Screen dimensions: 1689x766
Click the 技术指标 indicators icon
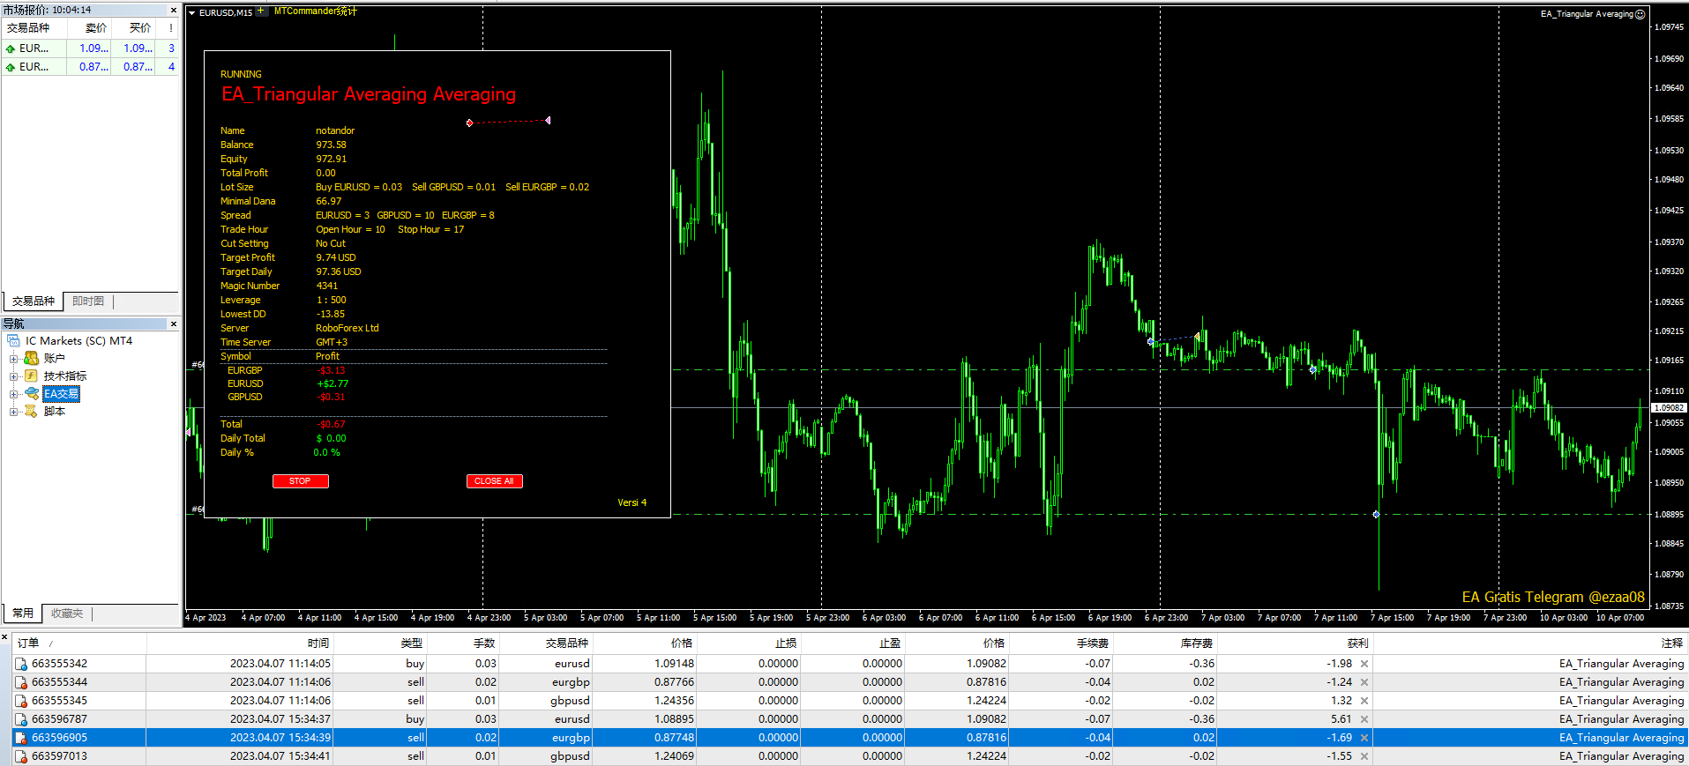[32, 376]
